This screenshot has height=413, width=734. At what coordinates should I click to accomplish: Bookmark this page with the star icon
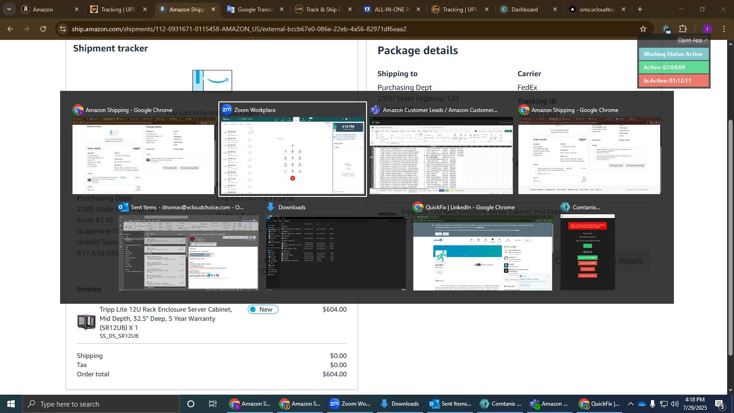coord(643,29)
